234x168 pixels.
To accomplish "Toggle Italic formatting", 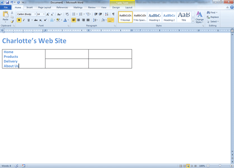I will (24, 20).
